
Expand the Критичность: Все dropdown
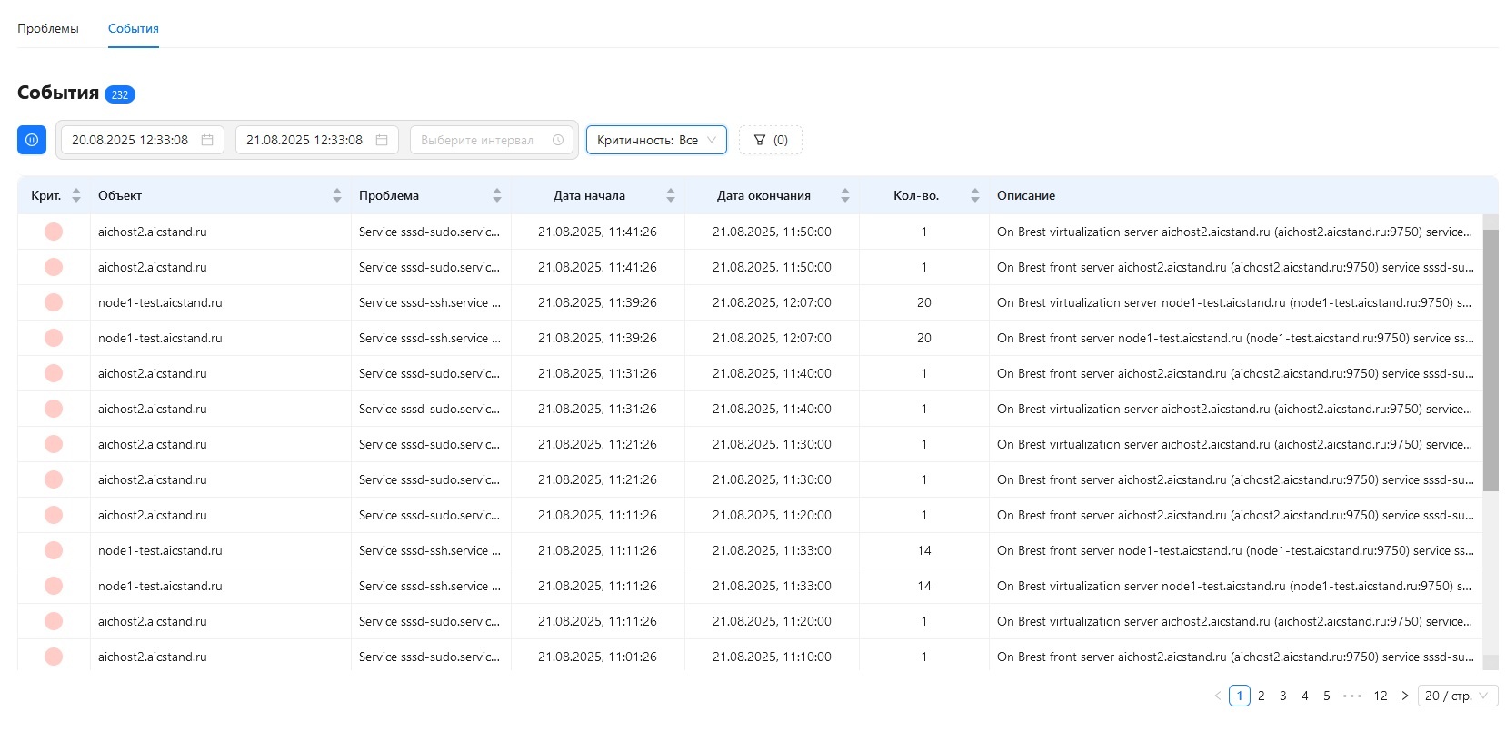[x=656, y=140]
